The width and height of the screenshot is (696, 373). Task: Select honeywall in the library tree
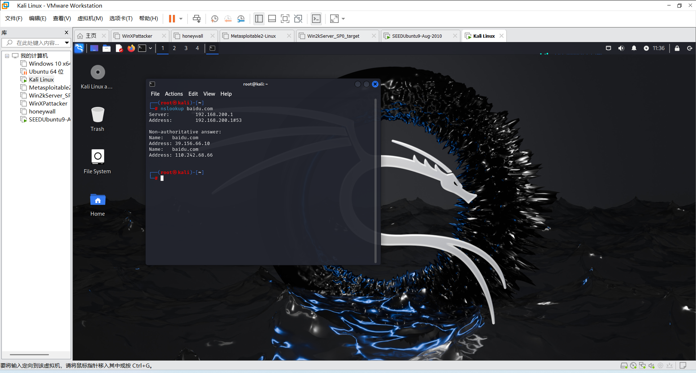click(x=38, y=112)
